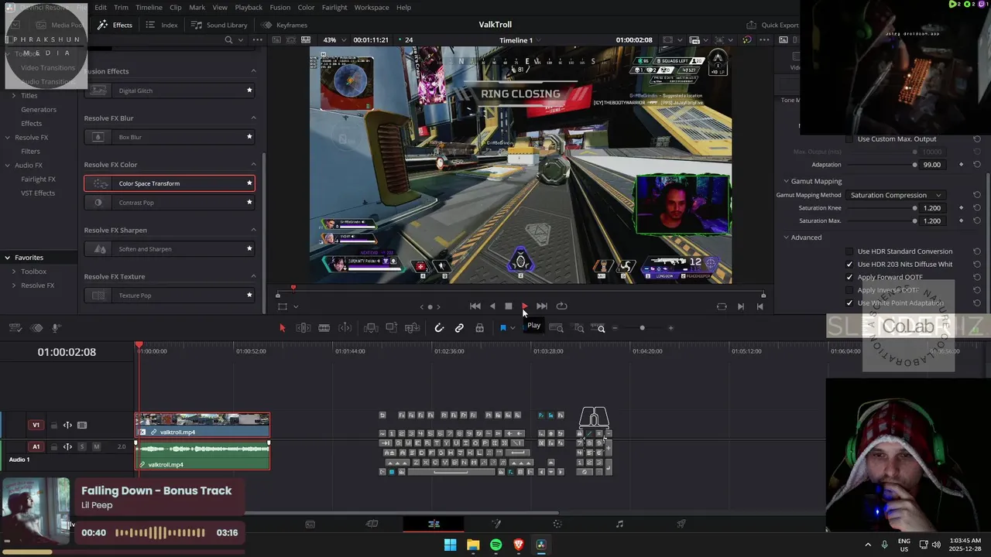Toggle position lock icon in timeline toolbar

pos(480,328)
